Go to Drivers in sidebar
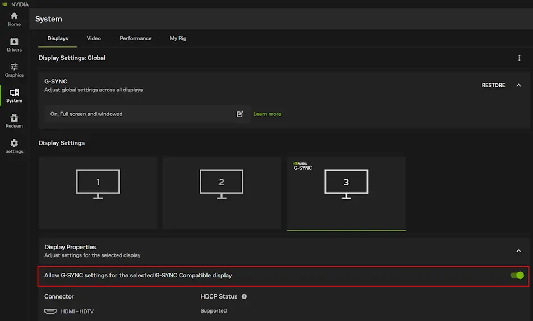 pyautogui.click(x=14, y=44)
